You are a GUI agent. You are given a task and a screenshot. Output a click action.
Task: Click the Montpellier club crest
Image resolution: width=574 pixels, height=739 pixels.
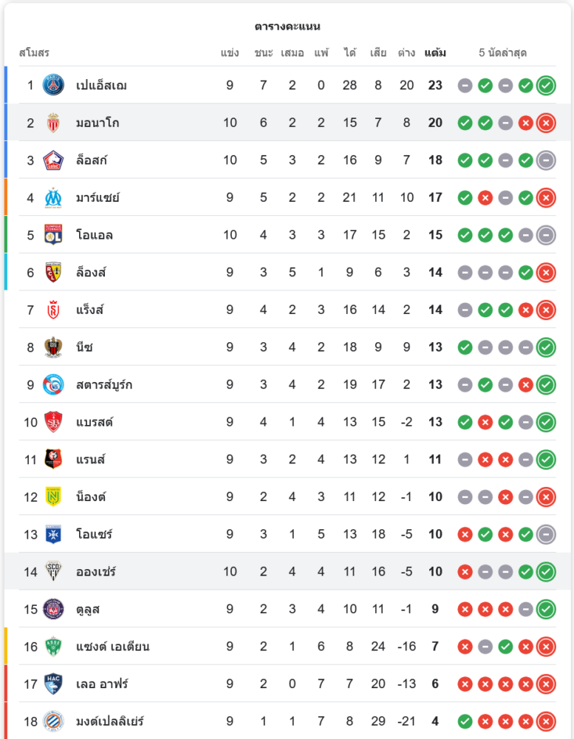click(x=53, y=721)
